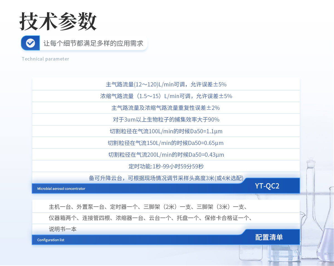The image size is (334, 266).
Task: Click the Microbial aerosol concentrator caption
Action: click(61, 189)
